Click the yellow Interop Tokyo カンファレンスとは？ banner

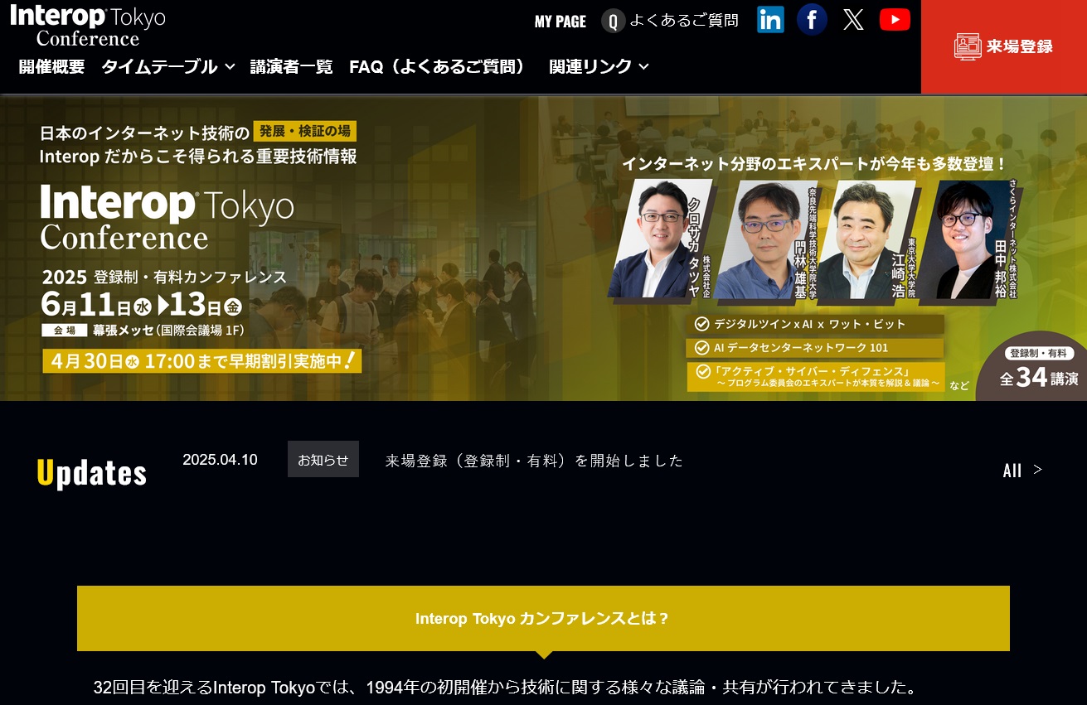point(542,619)
